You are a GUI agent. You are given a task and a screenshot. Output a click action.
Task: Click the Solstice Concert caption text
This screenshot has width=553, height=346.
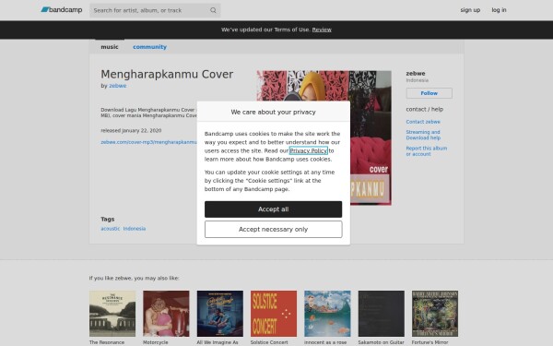click(x=269, y=342)
